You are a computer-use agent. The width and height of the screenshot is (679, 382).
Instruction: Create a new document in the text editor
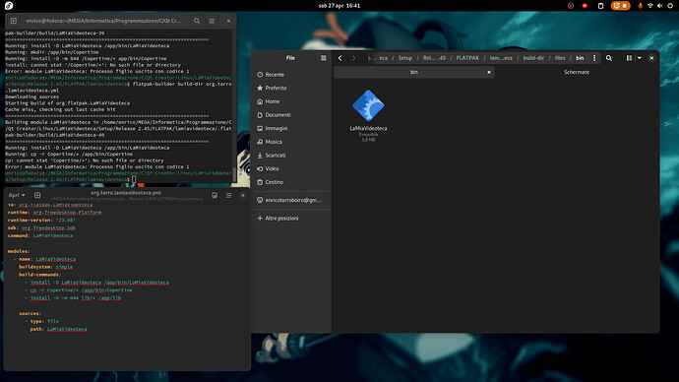pyautogui.click(x=37, y=195)
